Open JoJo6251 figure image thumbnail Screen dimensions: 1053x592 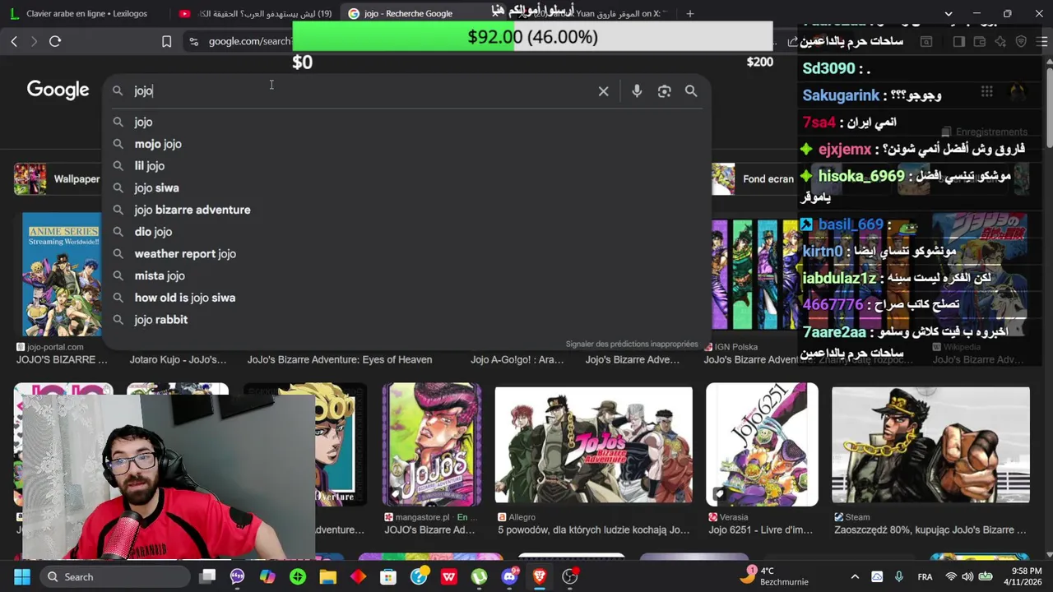click(x=762, y=444)
